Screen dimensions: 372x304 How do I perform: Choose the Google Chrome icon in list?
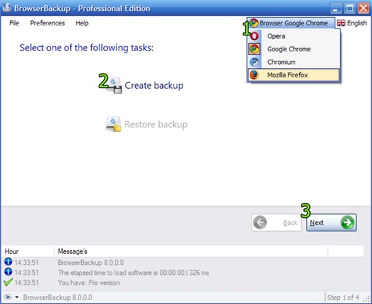pos(254,49)
